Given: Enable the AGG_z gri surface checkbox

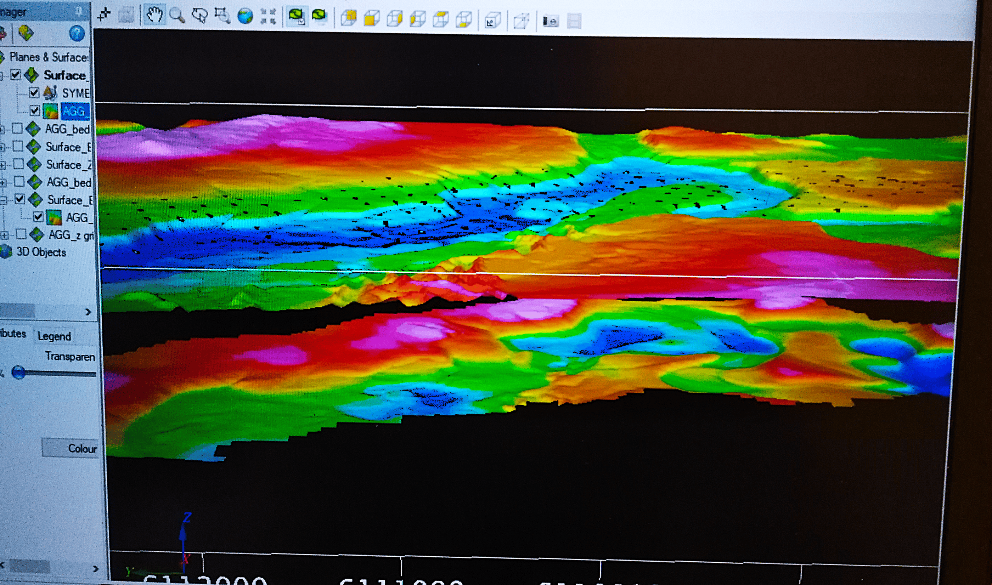Looking at the screenshot, I should 21,234.
